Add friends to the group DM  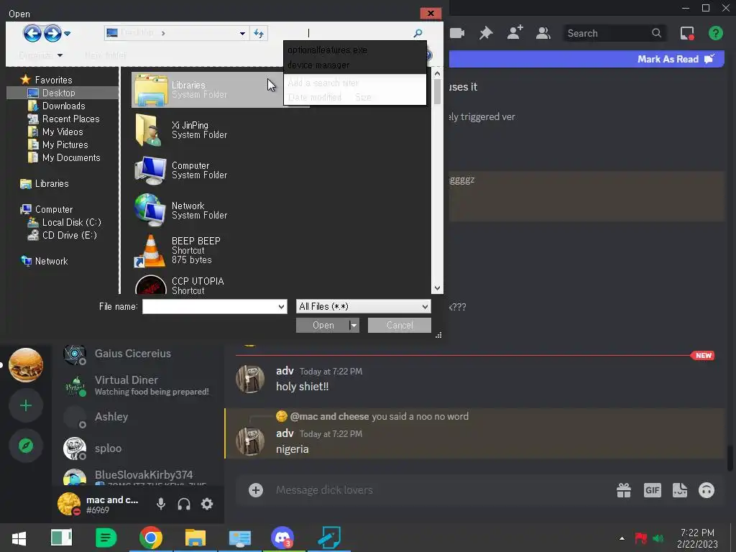515,33
